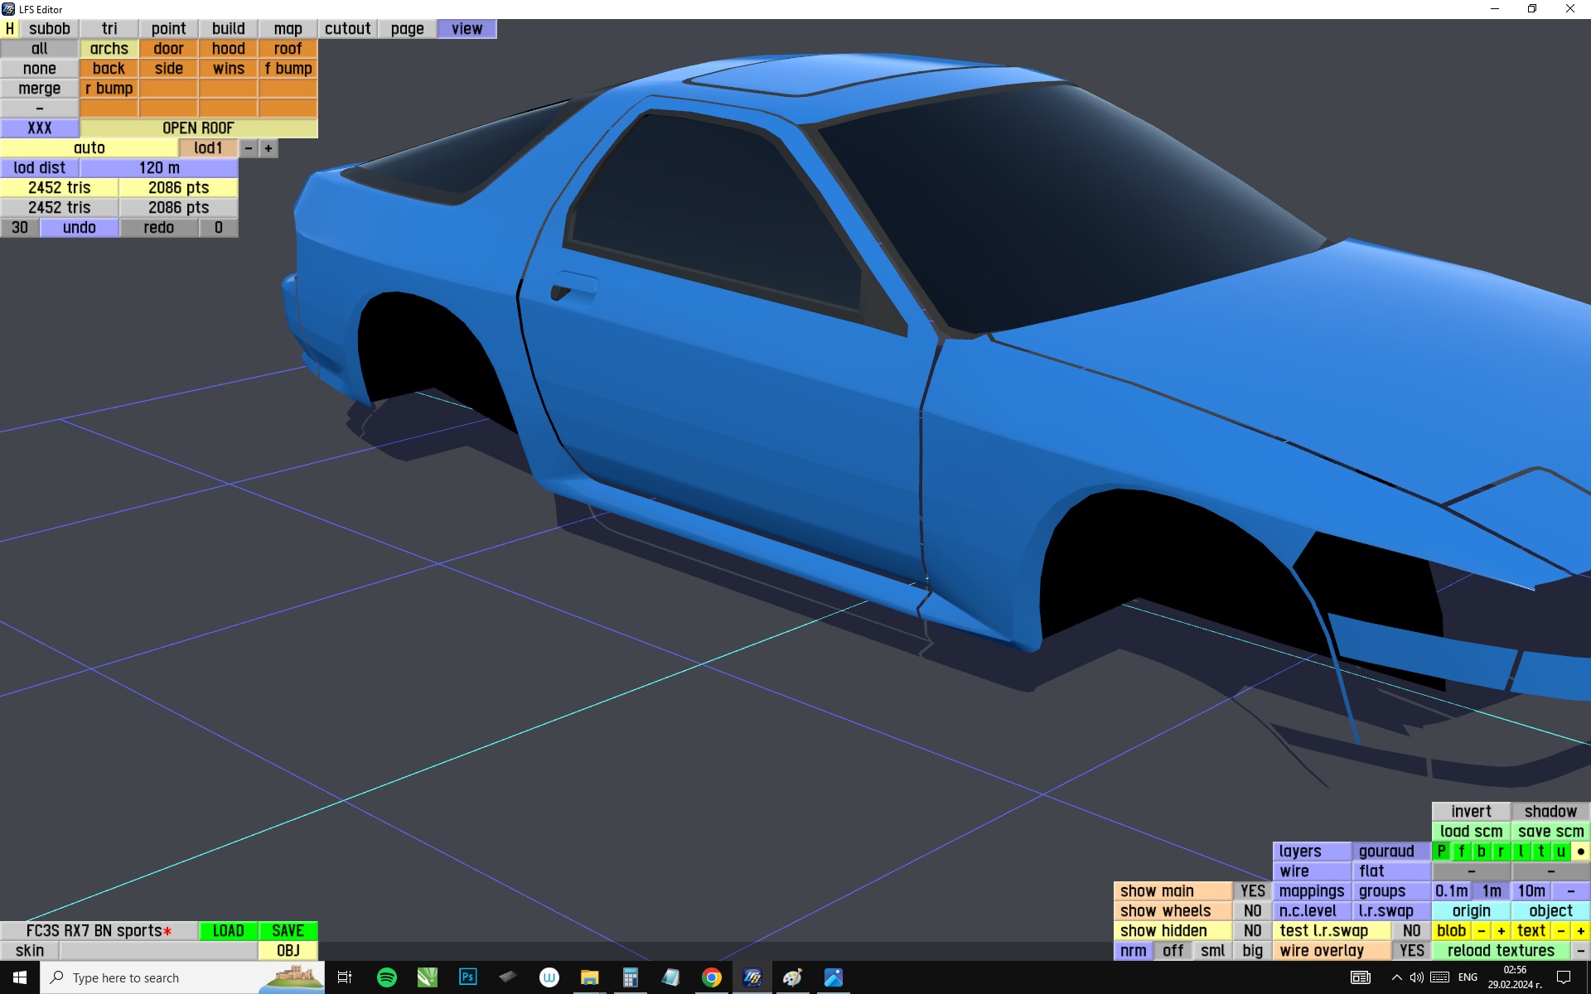This screenshot has height=994, width=1591.
Task: Switch to the cutout tab
Action: (347, 29)
